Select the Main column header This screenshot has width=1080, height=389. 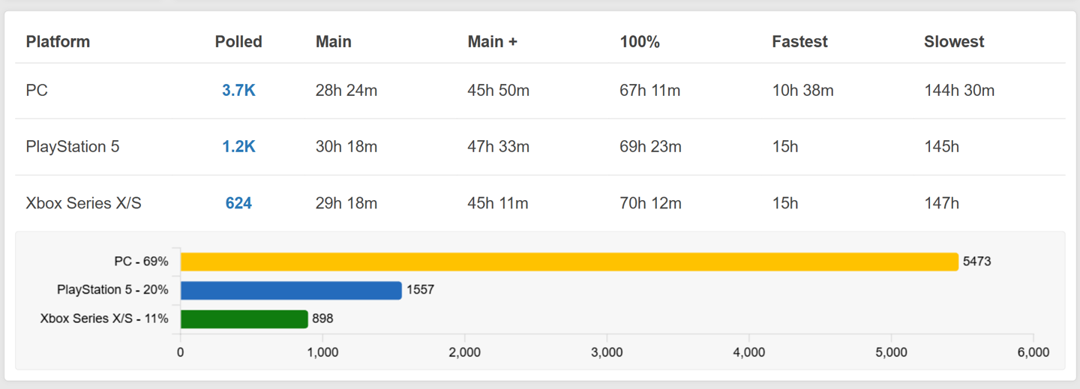click(333, 42)
